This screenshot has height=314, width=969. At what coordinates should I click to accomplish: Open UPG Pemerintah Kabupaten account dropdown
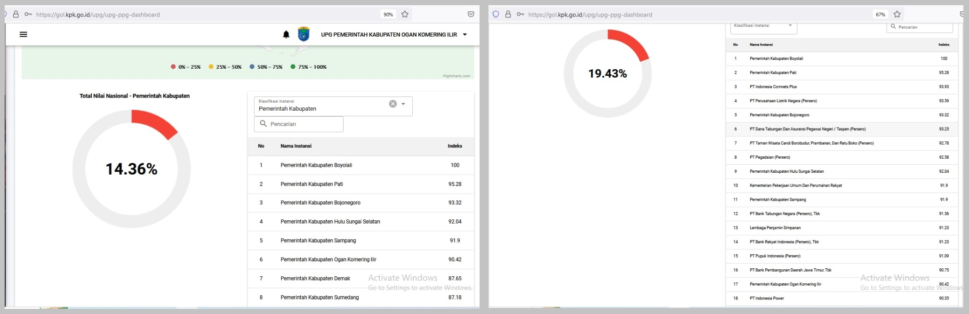465,34
